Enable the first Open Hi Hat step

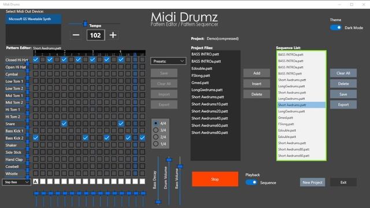coord(36,67)
